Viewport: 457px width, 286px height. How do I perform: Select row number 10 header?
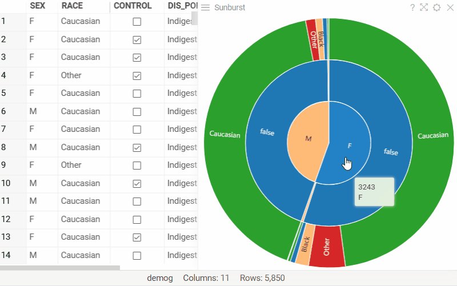[13, 183]
